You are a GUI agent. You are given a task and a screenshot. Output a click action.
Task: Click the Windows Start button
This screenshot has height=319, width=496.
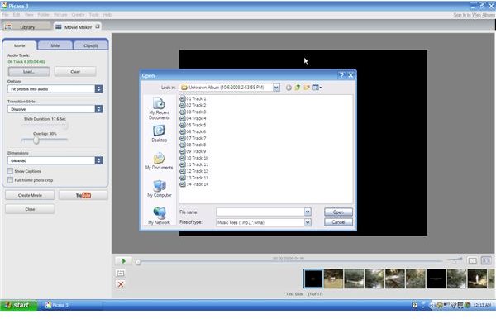click(19, 305)
